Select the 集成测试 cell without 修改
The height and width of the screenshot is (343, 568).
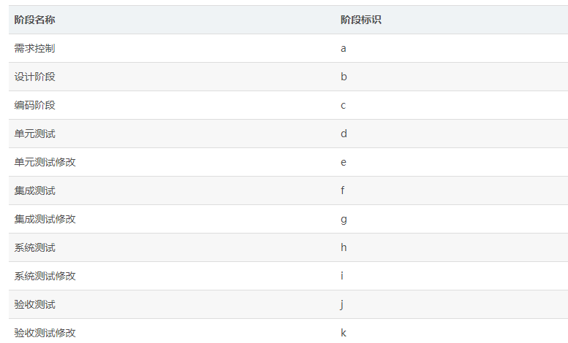[x=34, y=190]
